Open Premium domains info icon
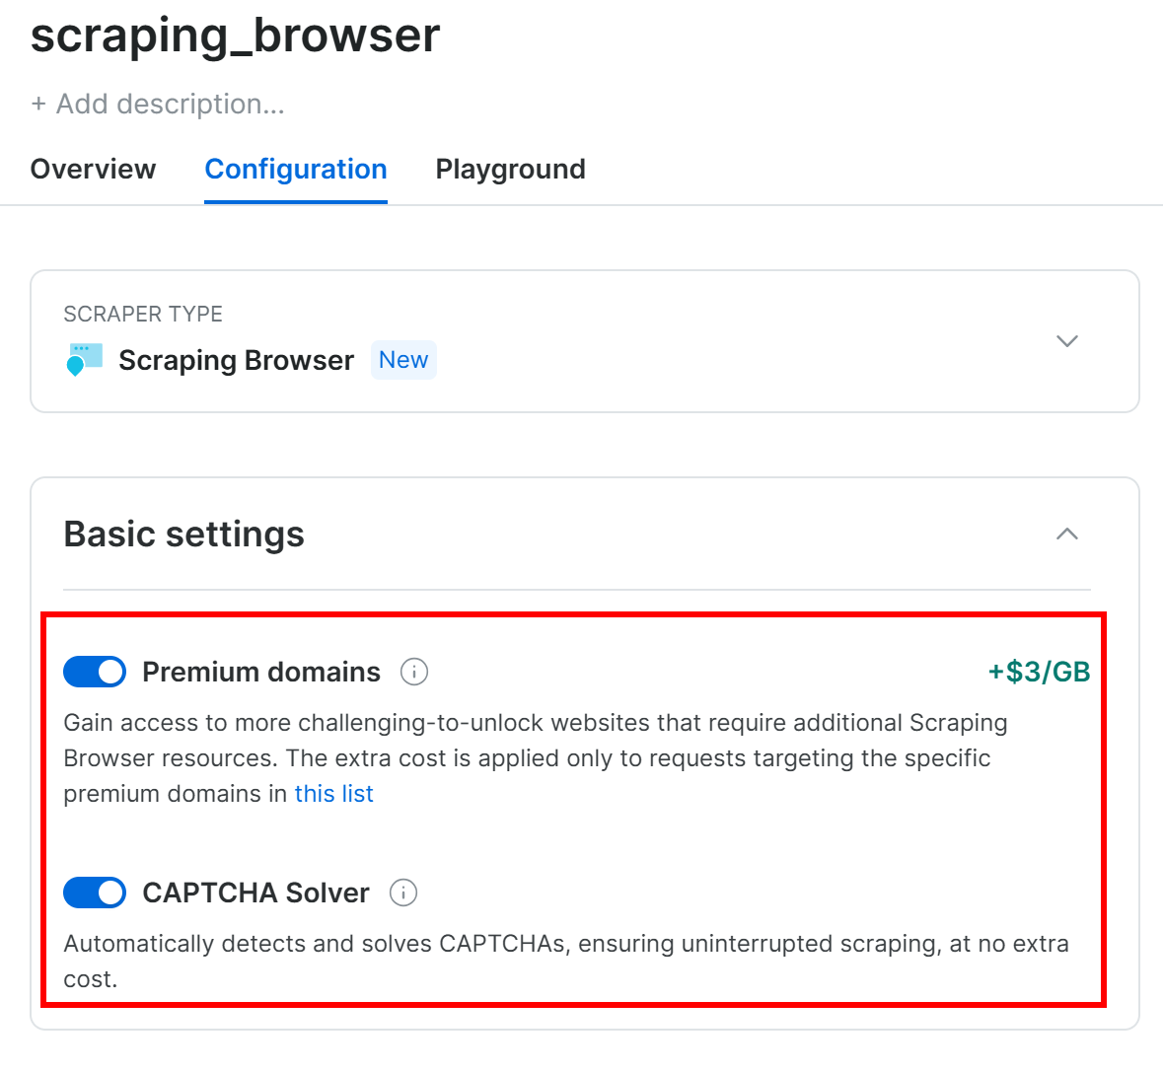Image resolution: width=1163 pixels, height=1072 pixels. [414, 672]
